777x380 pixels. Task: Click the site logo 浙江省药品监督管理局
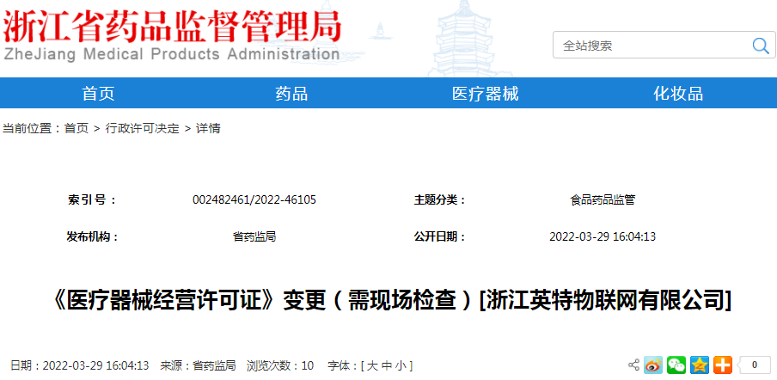pyautogui.click(x=172, y=26)
